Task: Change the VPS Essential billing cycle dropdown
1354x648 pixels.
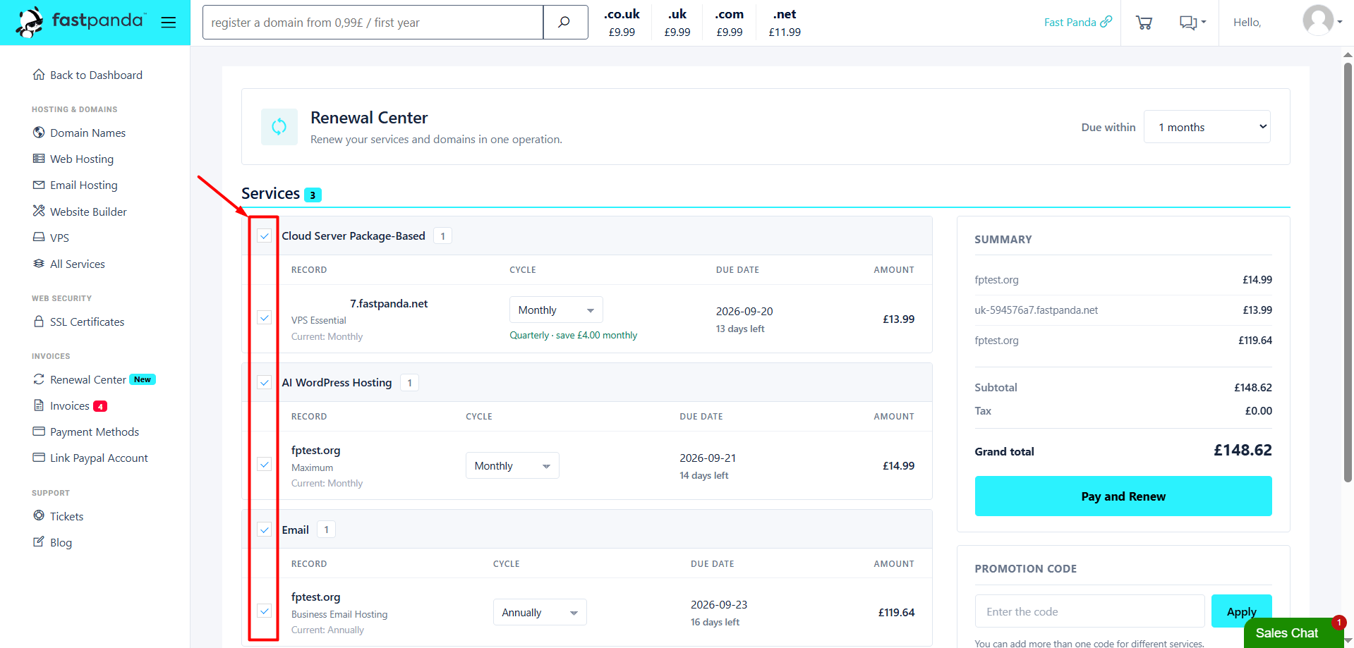Action: pos(556,310)
